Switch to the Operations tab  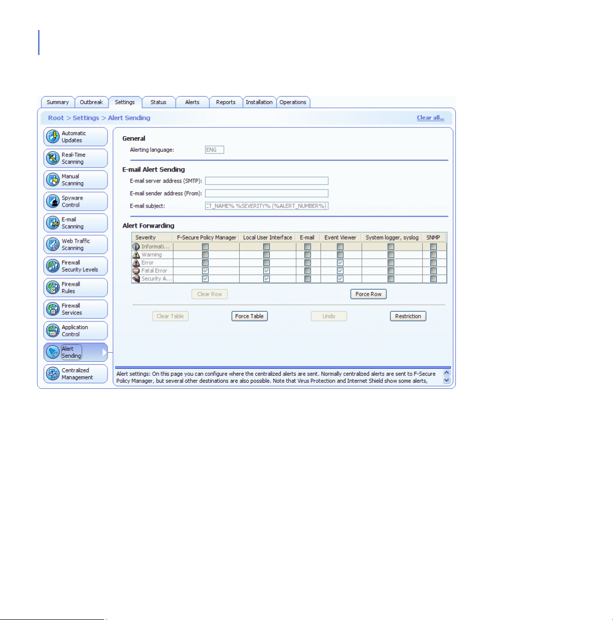tap(293, 102)
